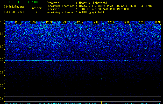Image resolution: width=163 pixels, height=104 pixels.
Task: Click the 1233 time marker
Action: click(49, 22)
